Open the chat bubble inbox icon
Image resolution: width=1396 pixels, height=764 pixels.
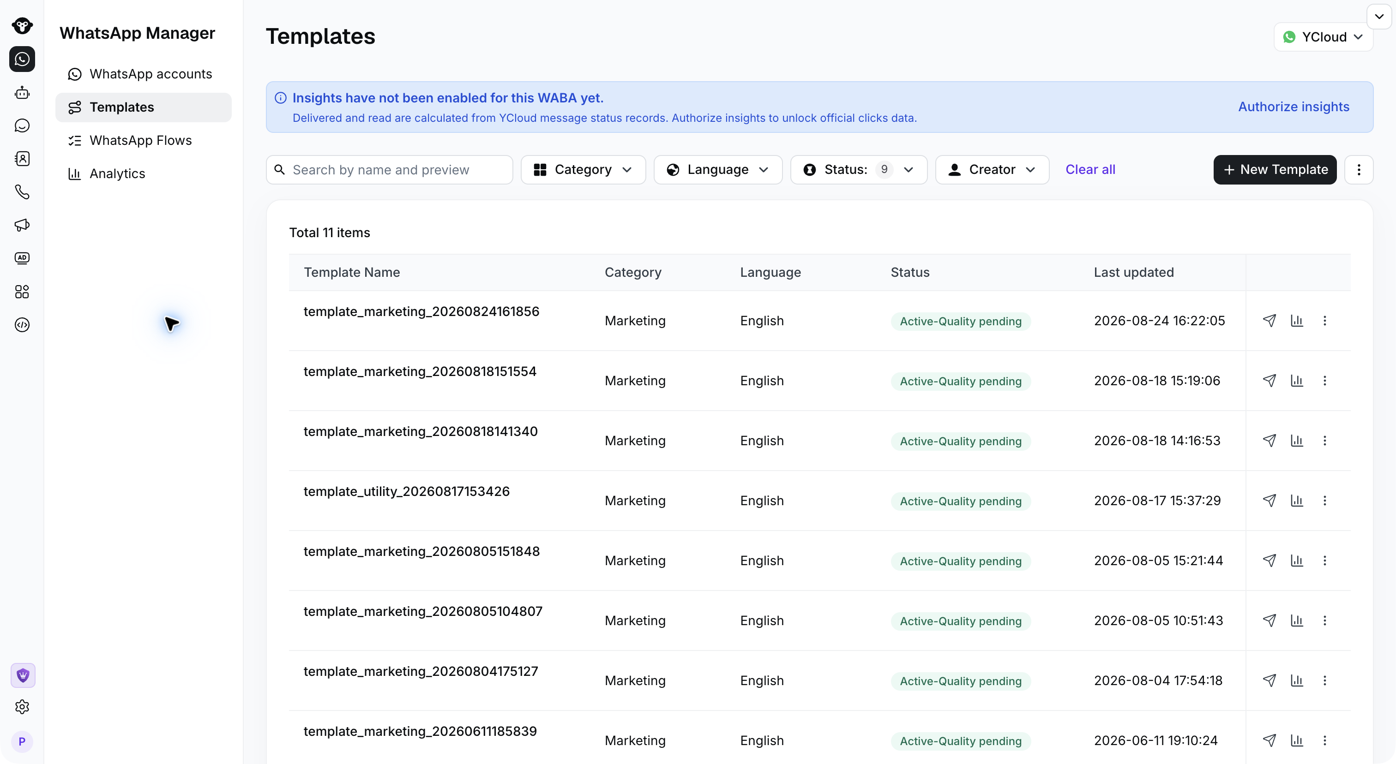click(x=22, y=125)
